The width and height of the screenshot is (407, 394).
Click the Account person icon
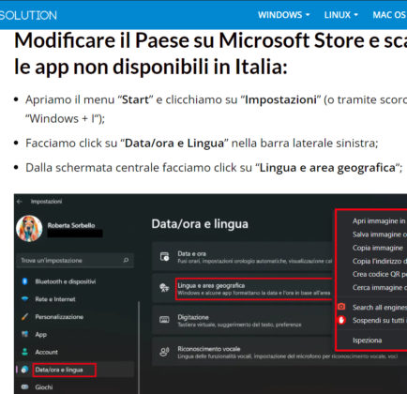click(x=25, y=352)
